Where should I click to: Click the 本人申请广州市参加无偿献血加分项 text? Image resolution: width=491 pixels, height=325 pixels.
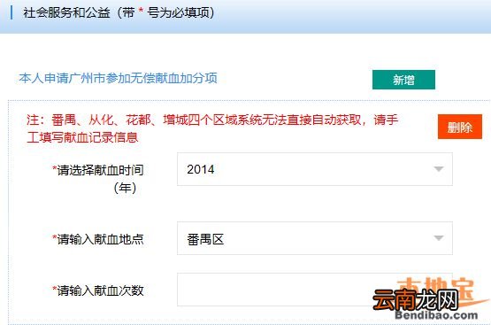(x=118, y=78)
